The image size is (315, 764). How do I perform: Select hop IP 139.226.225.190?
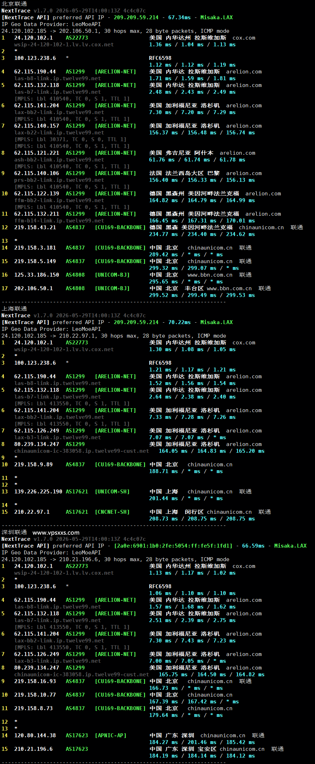coord(38,492)
